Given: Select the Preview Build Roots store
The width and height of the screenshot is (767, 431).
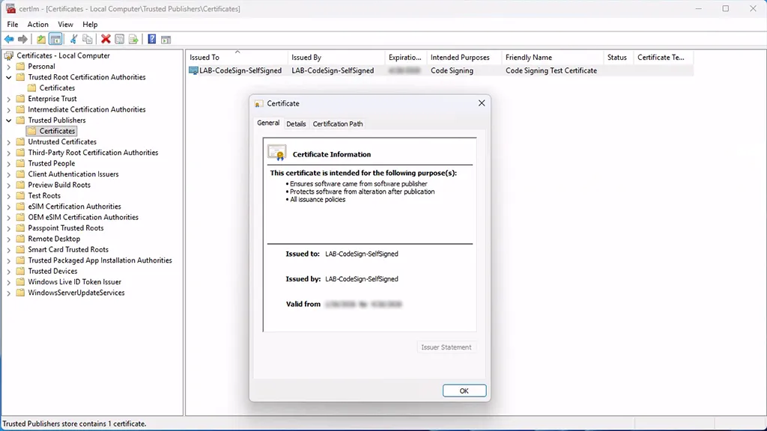Looking at the screenshot, I should 59,185.
